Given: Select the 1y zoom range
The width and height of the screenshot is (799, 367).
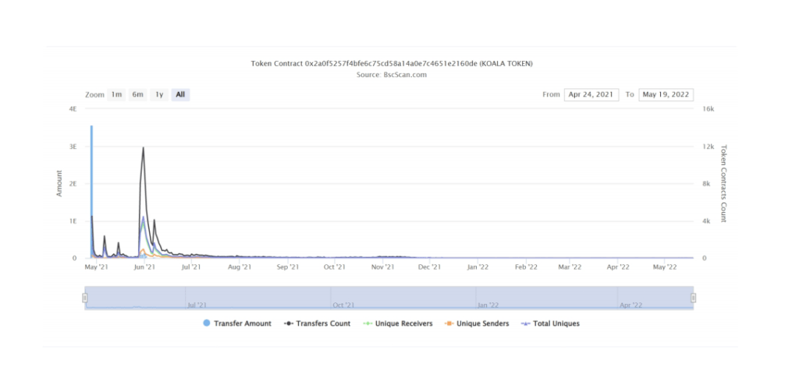Looking at the screenshot, I should (159, 95).
